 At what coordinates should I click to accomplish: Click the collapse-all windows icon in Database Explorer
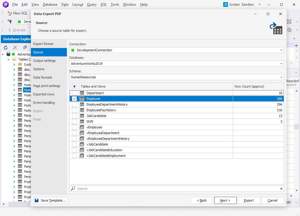click(25, 47)
